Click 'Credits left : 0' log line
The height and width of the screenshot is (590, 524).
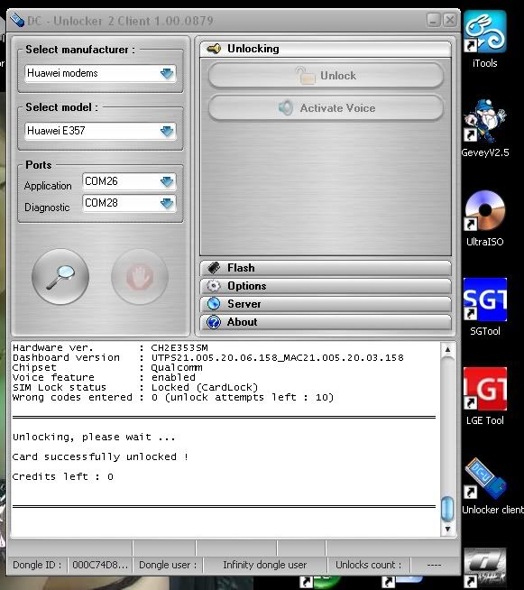[63, 476]
